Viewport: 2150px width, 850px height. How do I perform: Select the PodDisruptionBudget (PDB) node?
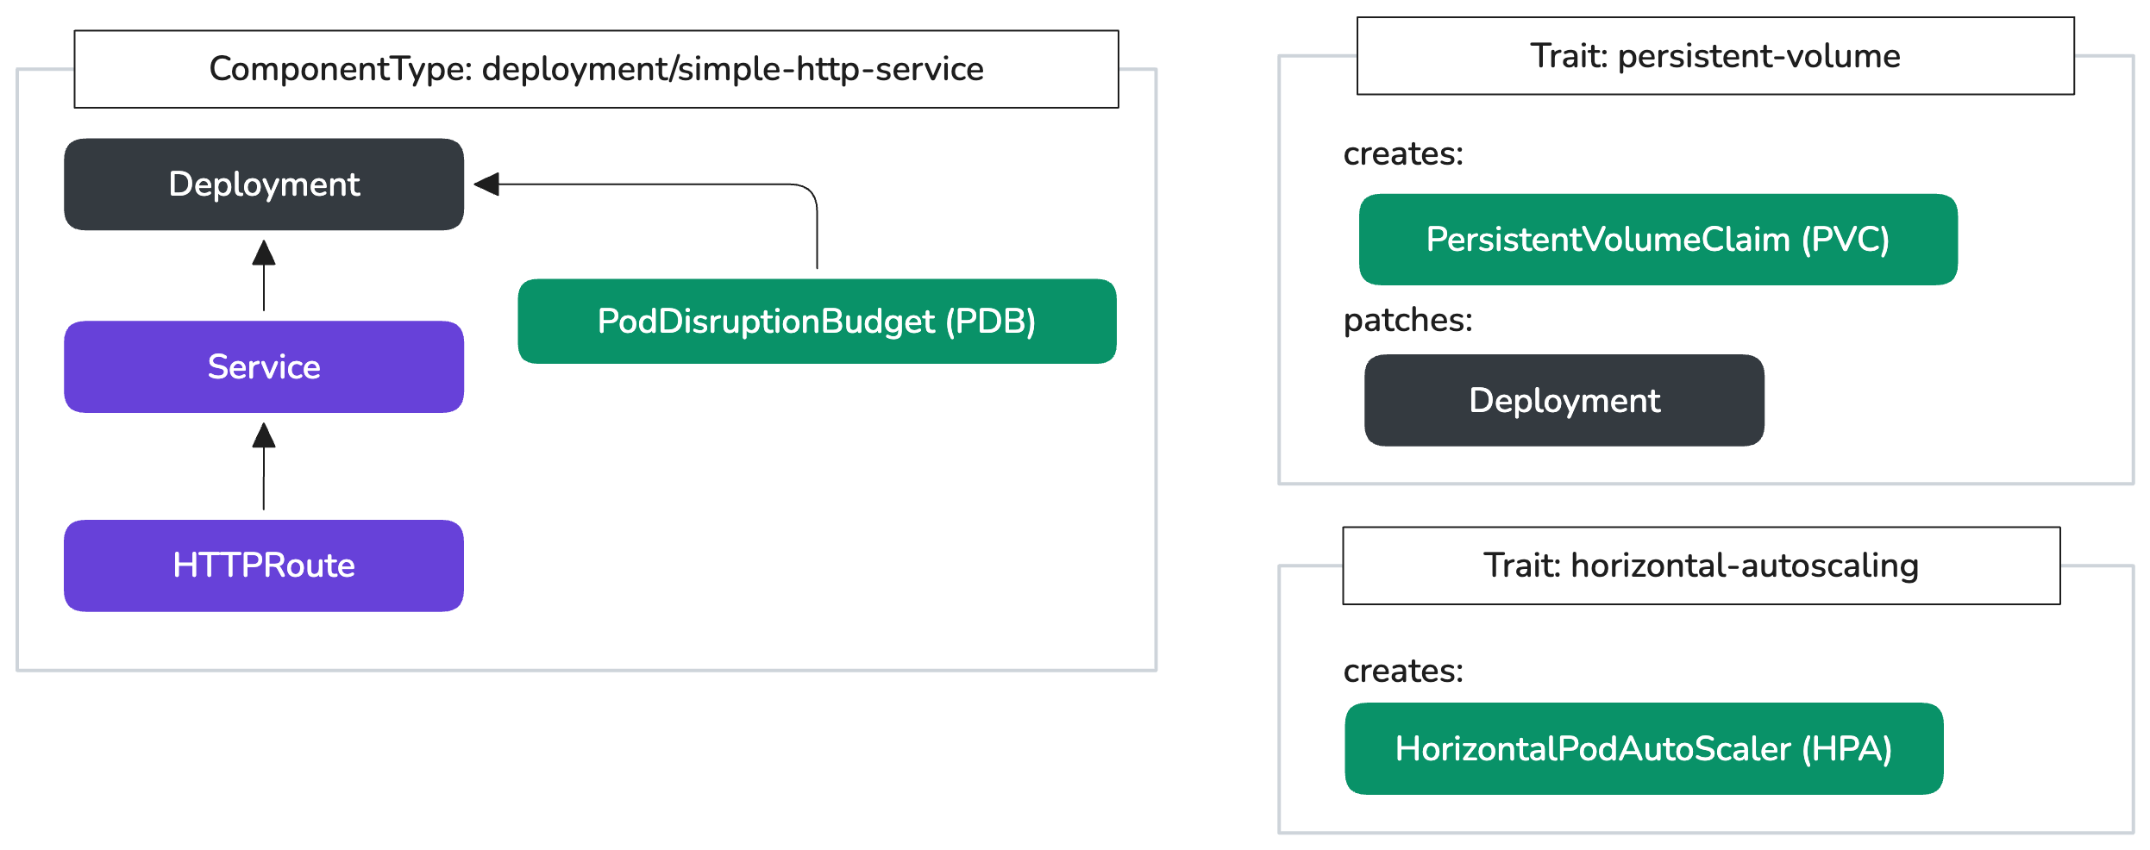point(817,322)
